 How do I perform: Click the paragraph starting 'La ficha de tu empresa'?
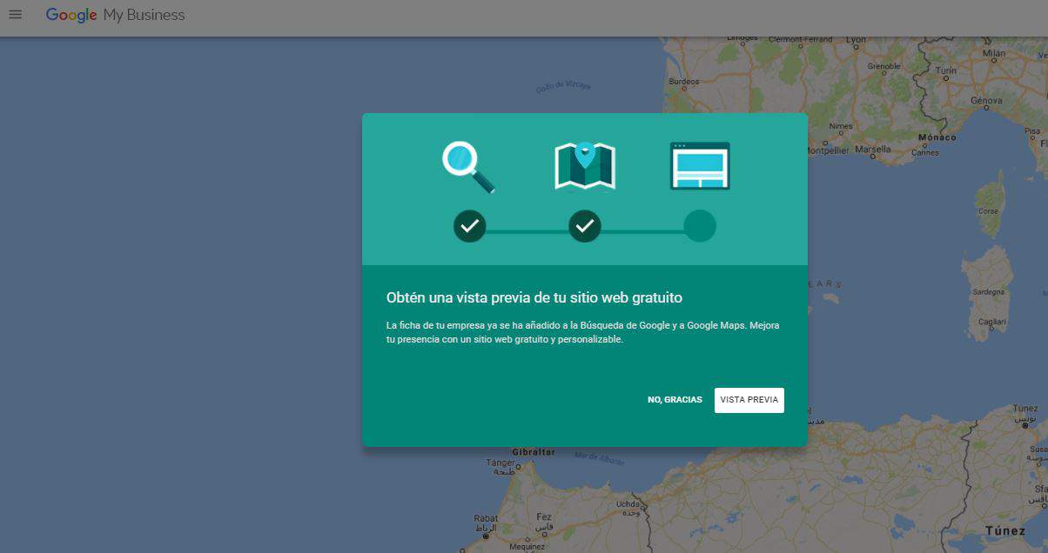coord(583,332)
